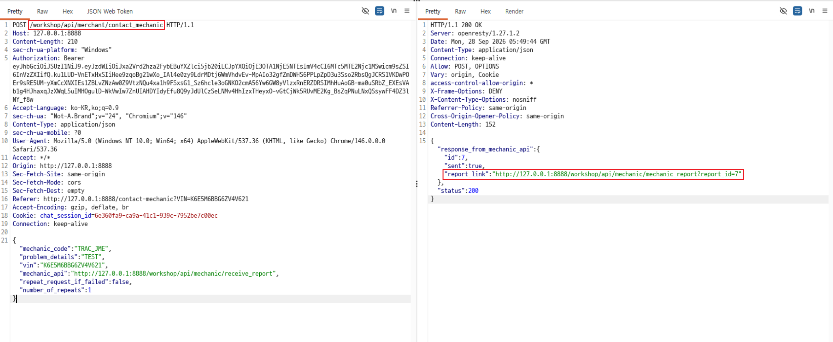This screenshot has width=833, height=342.
Task: Click the Host header value 127.0.0.1:8888
Action: point(57,33)
